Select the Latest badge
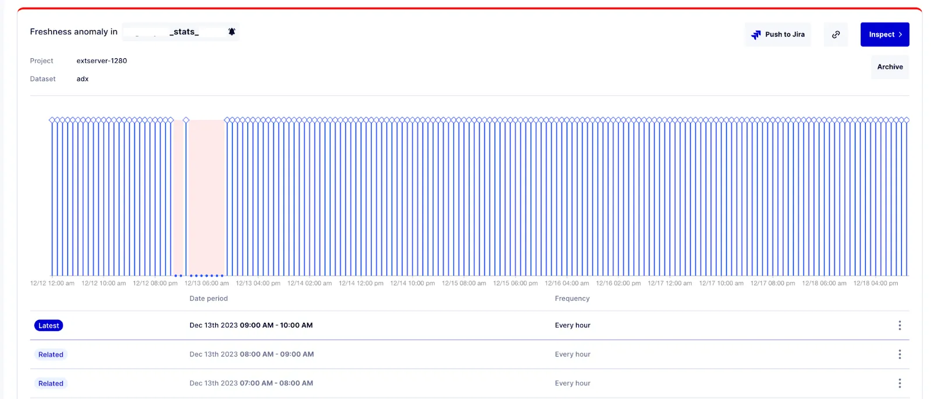 coord(49,326)
